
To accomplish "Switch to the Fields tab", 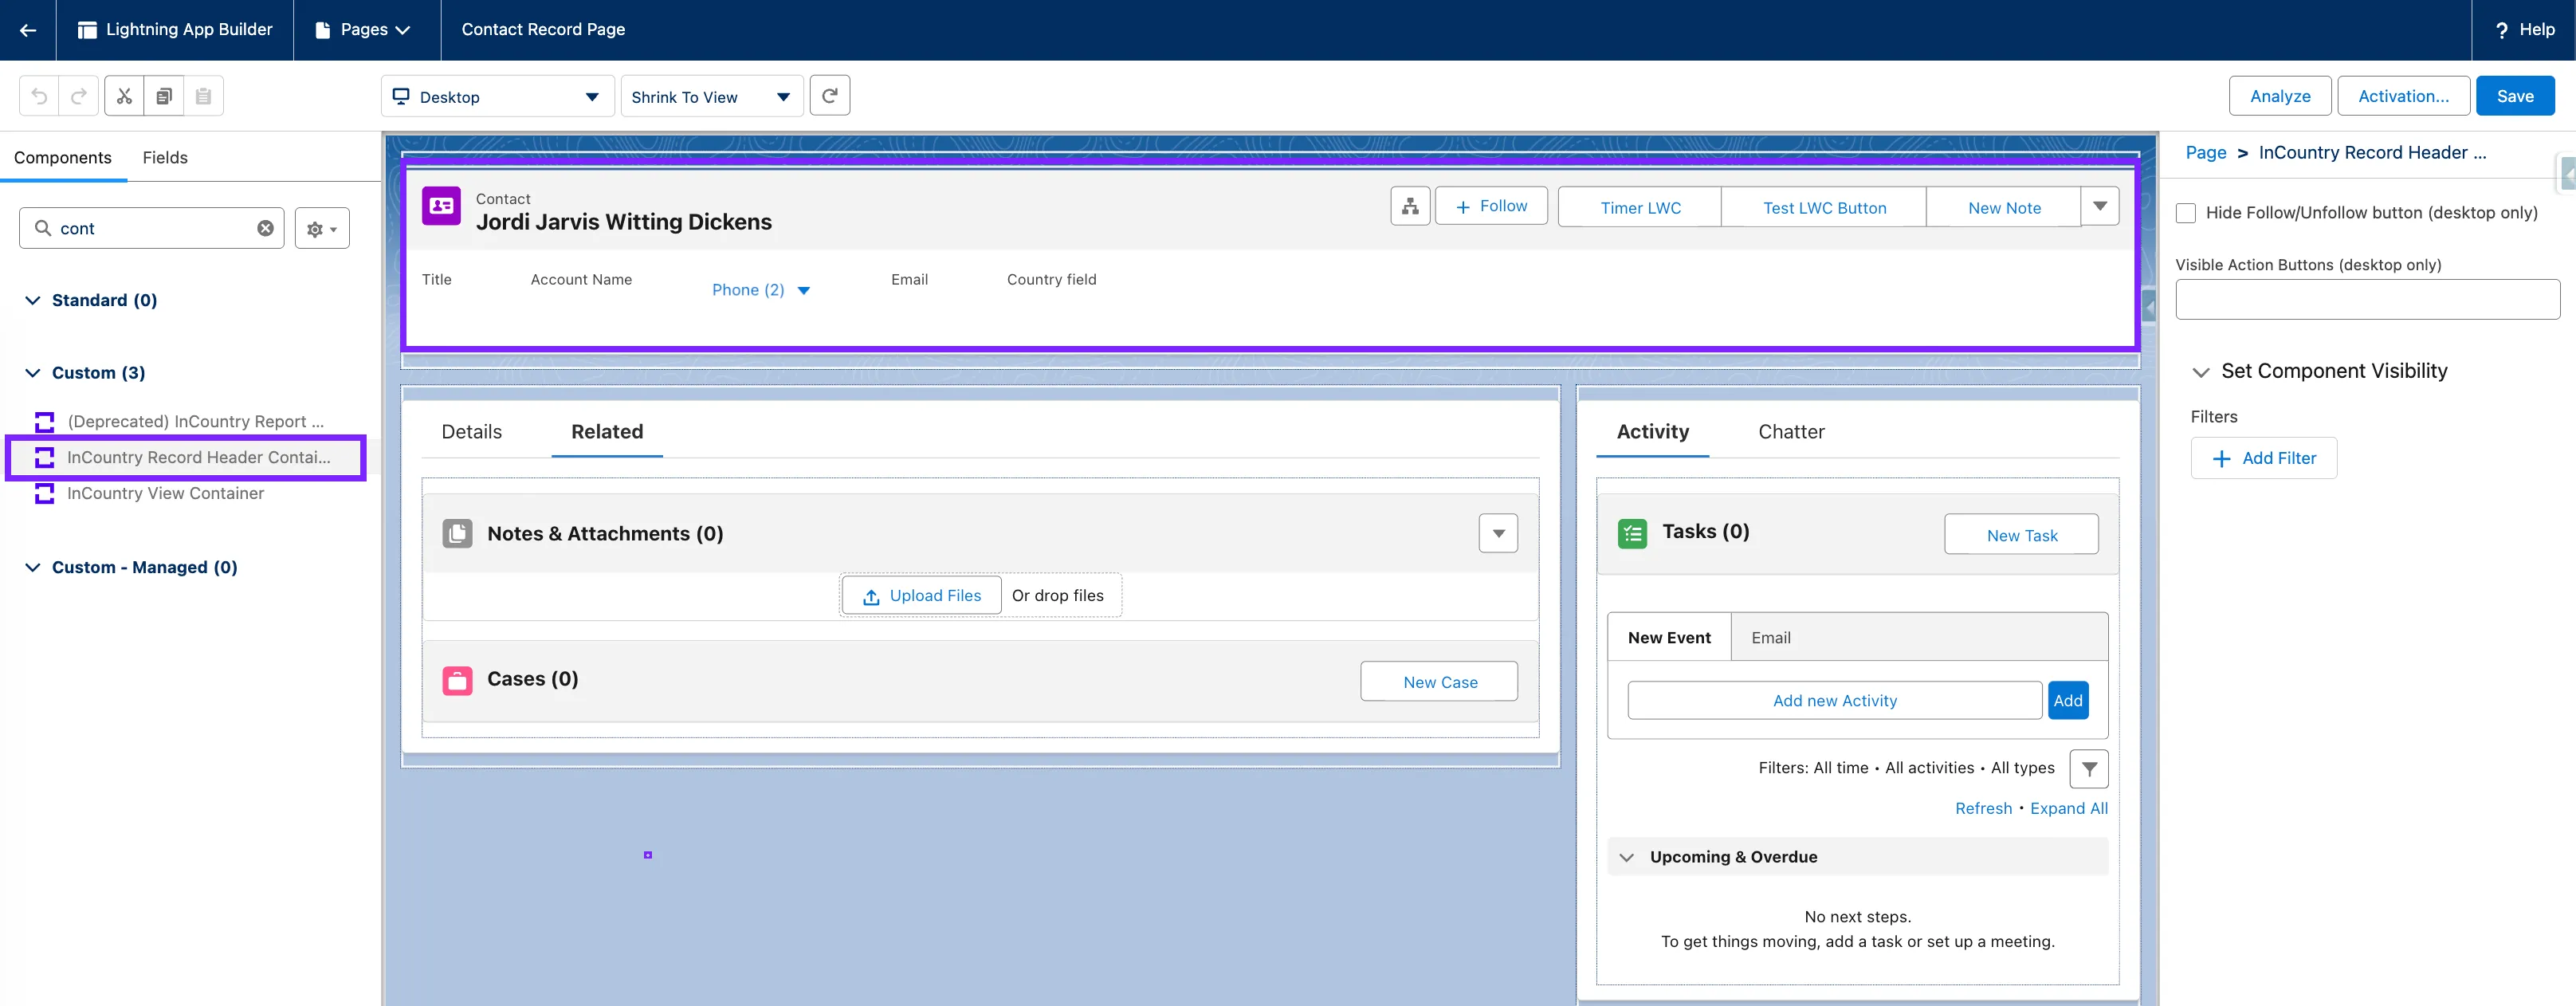I will tap(165, 158).
